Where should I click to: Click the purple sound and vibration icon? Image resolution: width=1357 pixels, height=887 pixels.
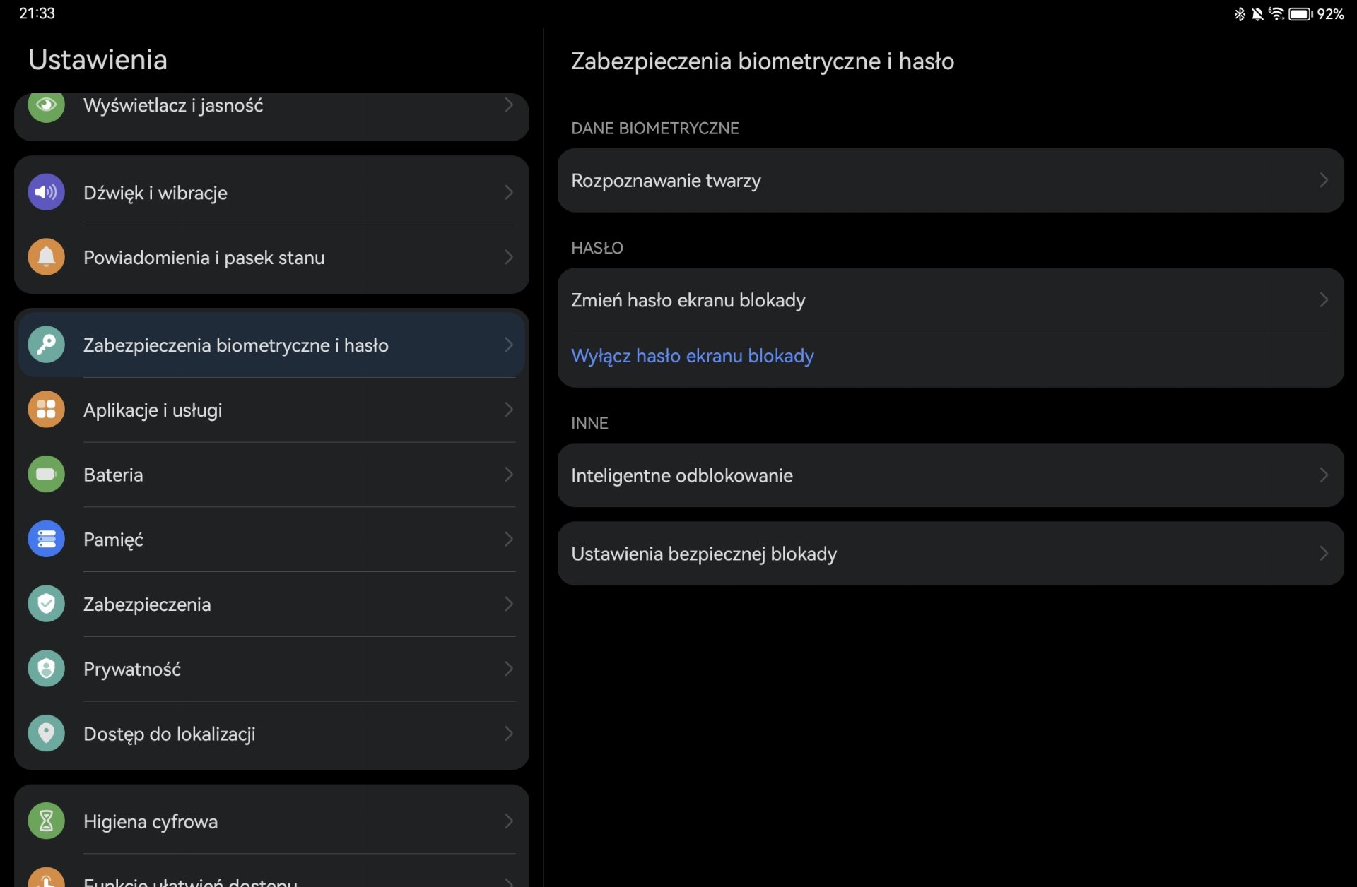(46, 192)
